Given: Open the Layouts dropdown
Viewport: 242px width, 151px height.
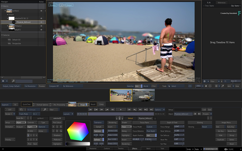Looking at the screenshot, I should point(68,114).
